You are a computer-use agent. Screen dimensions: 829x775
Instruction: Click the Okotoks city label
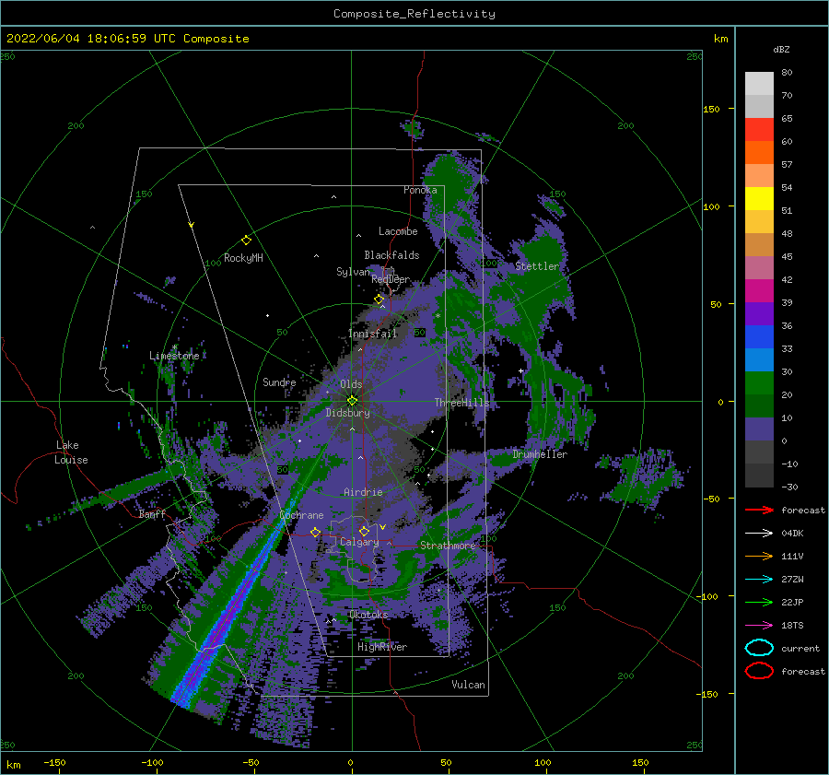(368, 615)
